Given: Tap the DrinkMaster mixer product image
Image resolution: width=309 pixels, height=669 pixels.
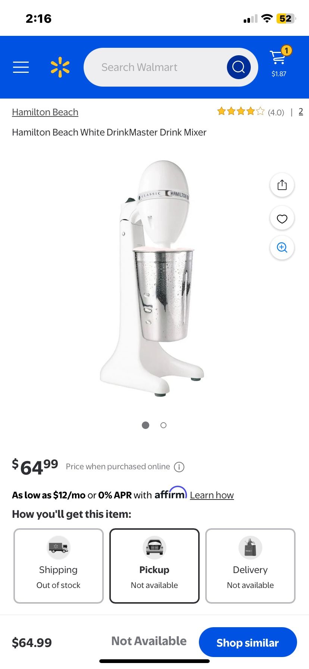Looking at the screenshot, I should tap(153, 278).
